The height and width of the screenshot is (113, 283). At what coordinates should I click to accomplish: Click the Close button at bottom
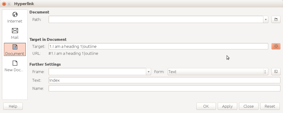pyautogui.click(x=249, y=106)
